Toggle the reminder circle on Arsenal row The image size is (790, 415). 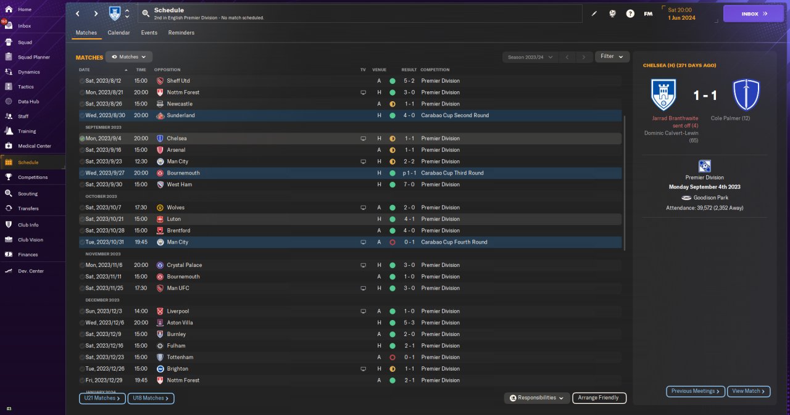click(x=82, y=150)
